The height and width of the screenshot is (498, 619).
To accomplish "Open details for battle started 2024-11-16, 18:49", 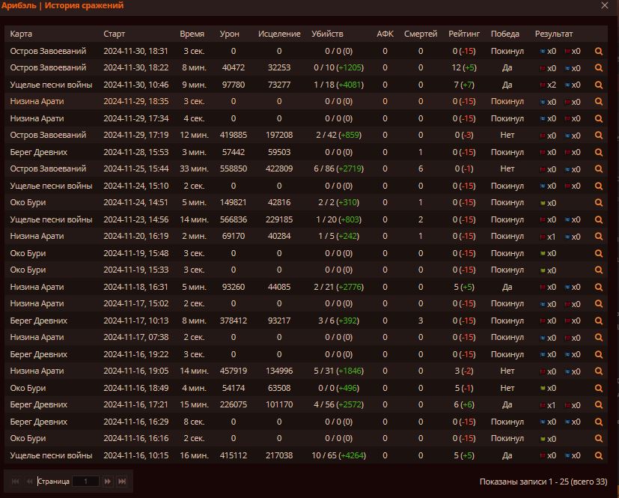I will point(599,388).
